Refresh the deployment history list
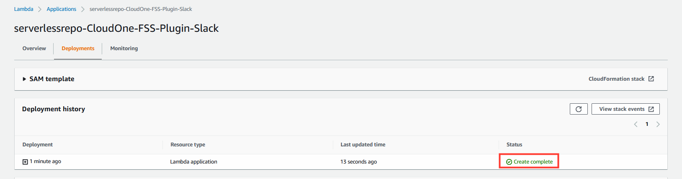Screen dimensions: 682x179 click(579, 109)
